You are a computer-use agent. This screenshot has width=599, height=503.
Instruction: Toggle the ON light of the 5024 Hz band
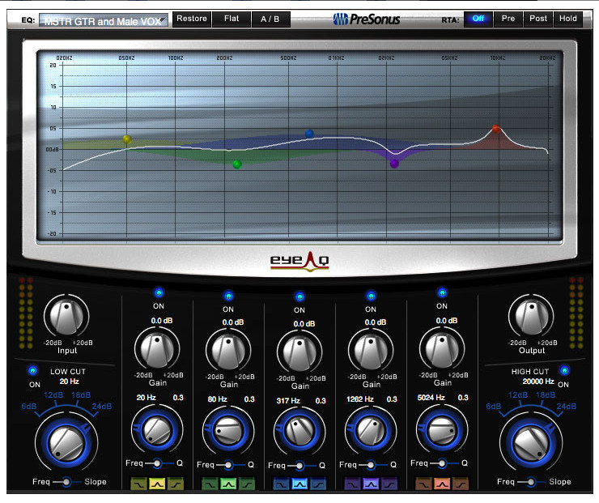click(442, 293)
